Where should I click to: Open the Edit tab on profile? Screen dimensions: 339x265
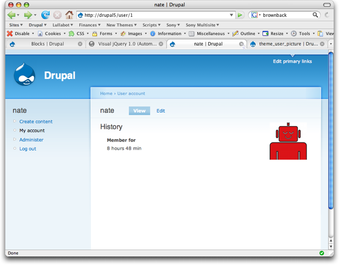(x=161, y=111)
